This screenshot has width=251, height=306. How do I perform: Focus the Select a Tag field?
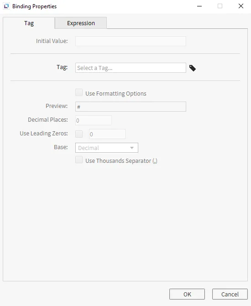coord(131,68)
